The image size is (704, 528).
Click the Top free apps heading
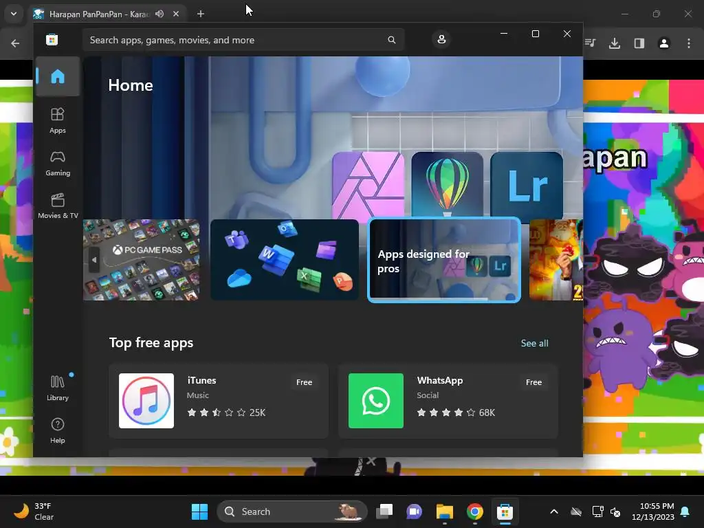pyautogui.click(x=151, y=342)
